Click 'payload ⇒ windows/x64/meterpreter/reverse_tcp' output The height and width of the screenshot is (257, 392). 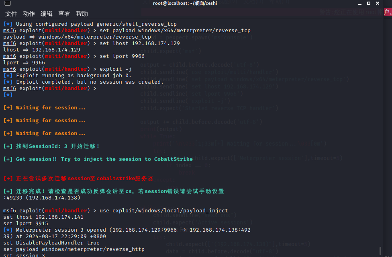point(77,37)
